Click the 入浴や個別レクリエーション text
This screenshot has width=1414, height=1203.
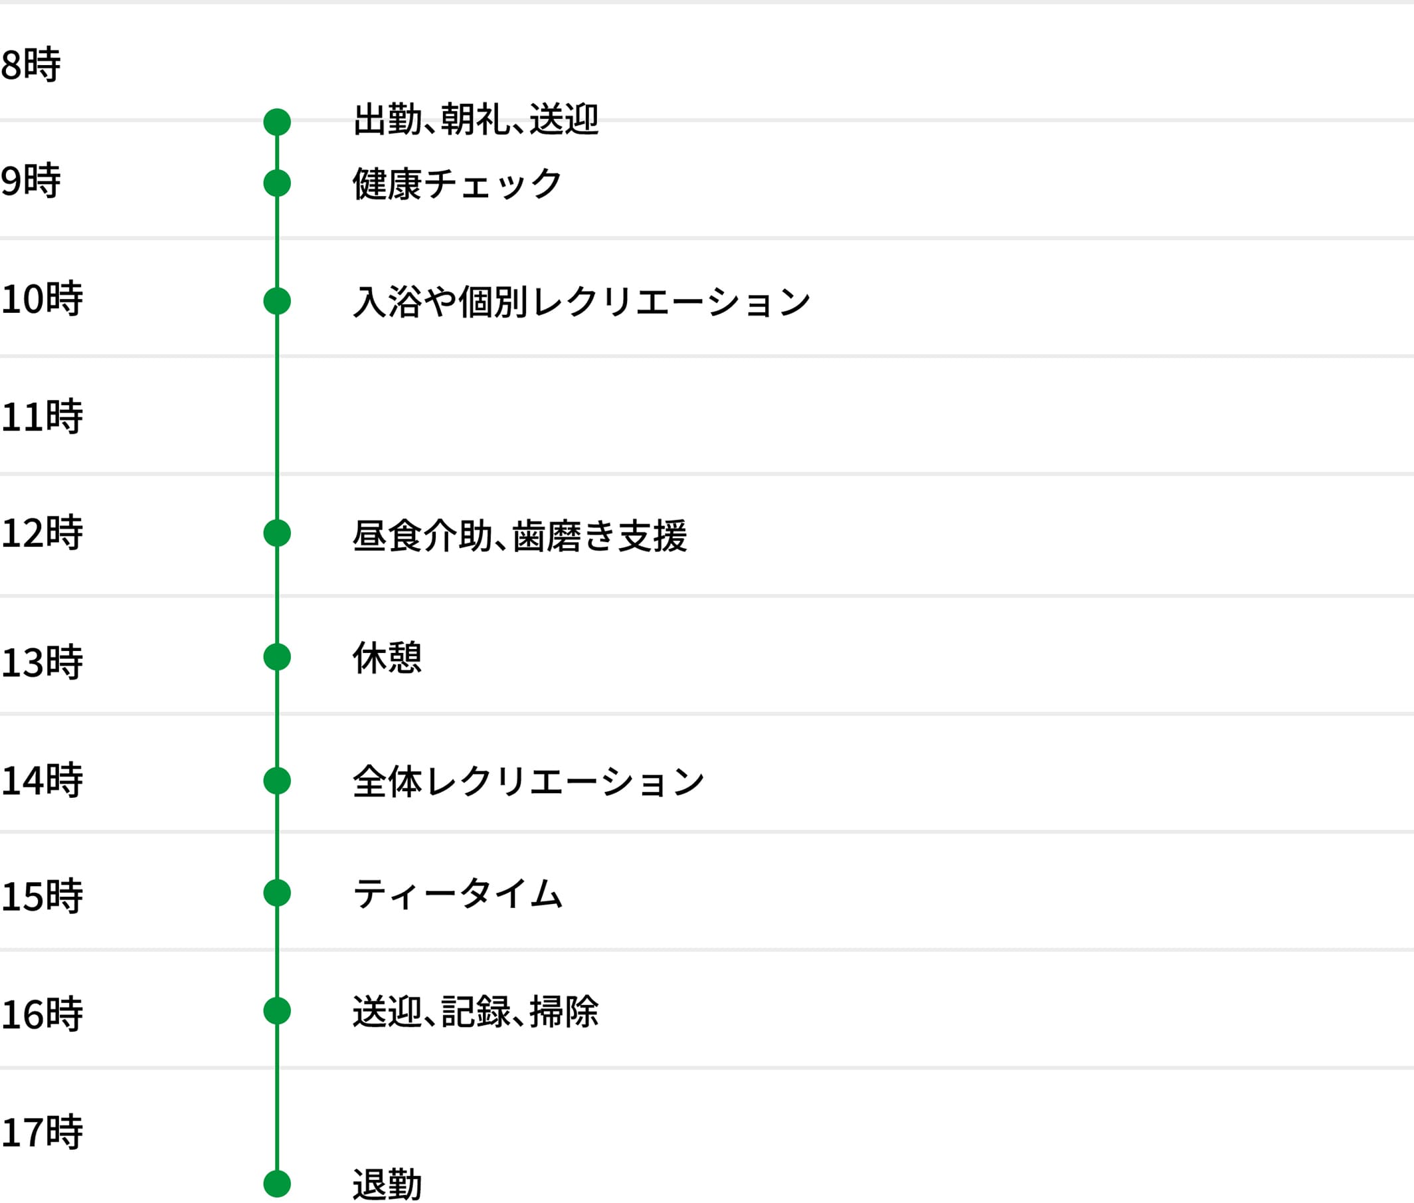(x=582, y=302)
